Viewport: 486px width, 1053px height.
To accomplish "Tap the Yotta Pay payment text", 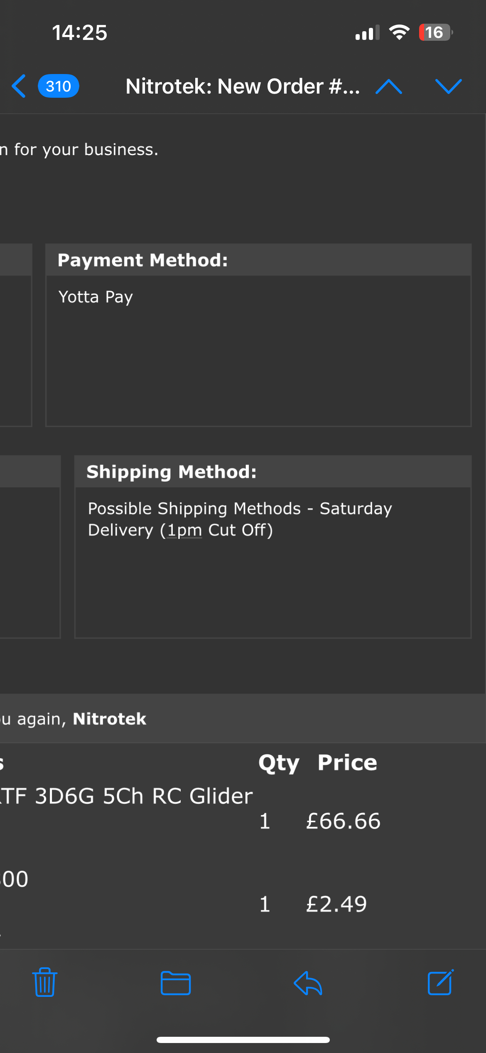I will (x=96, y=297).
